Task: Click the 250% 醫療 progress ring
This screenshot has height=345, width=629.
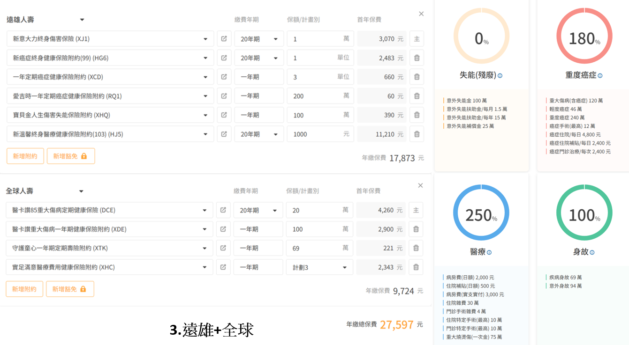Action: pos(481,213)
